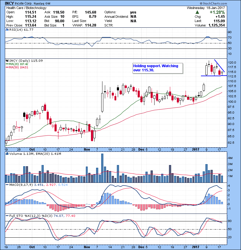Click the High value 115.24
241x250 pixels.
[31, 17]
